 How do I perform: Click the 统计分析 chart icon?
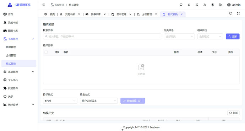click(5, 105)
